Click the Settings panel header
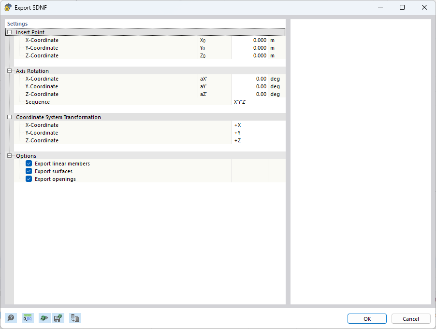The image size is (436, 329). (x=17, y=23)
